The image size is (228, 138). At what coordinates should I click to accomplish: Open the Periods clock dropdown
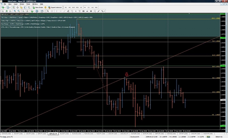[x=38, y=11]
